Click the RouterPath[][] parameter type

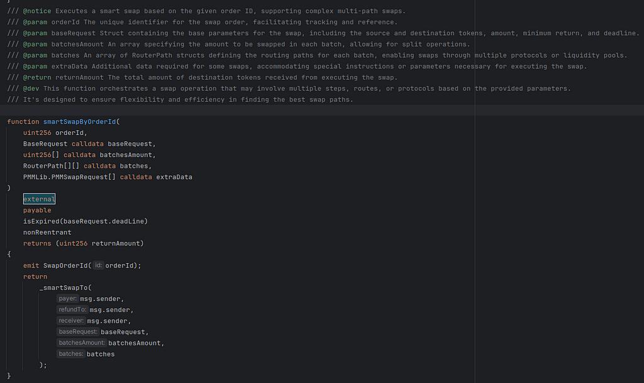coord(51,166)
